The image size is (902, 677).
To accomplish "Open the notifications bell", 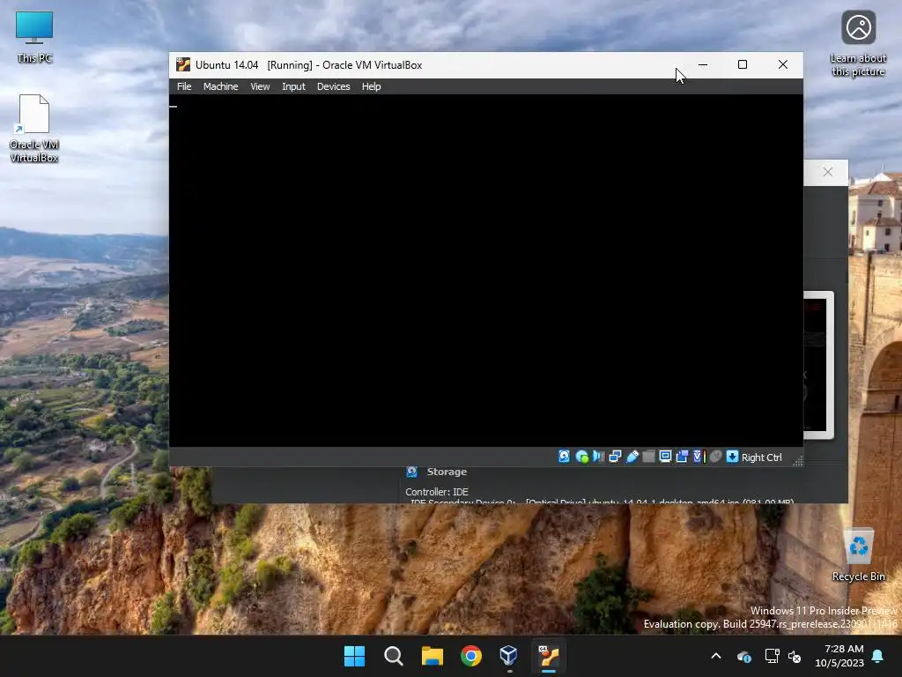I will (x=878, y=656).
